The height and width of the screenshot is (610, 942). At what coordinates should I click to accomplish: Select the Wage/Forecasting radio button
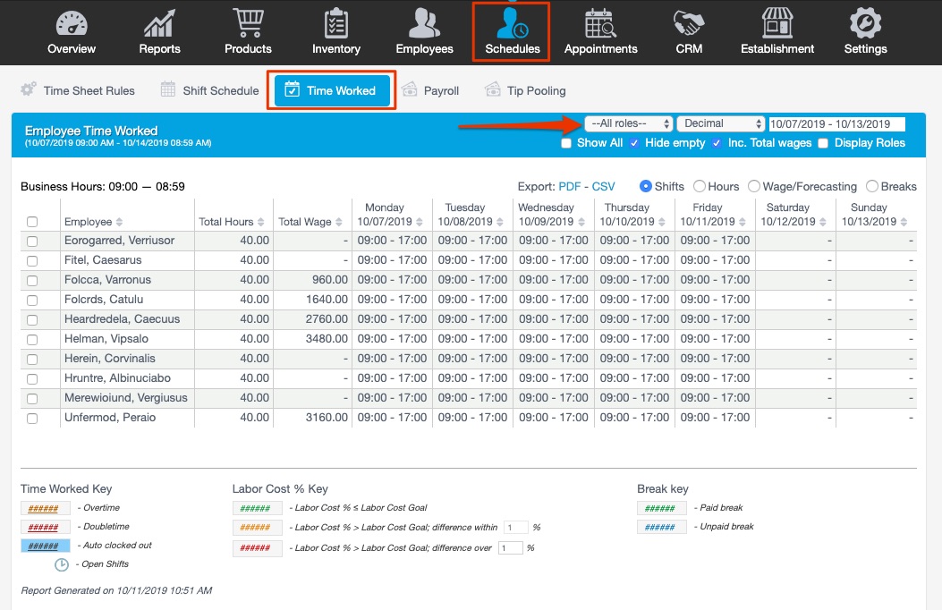[754, 187]
